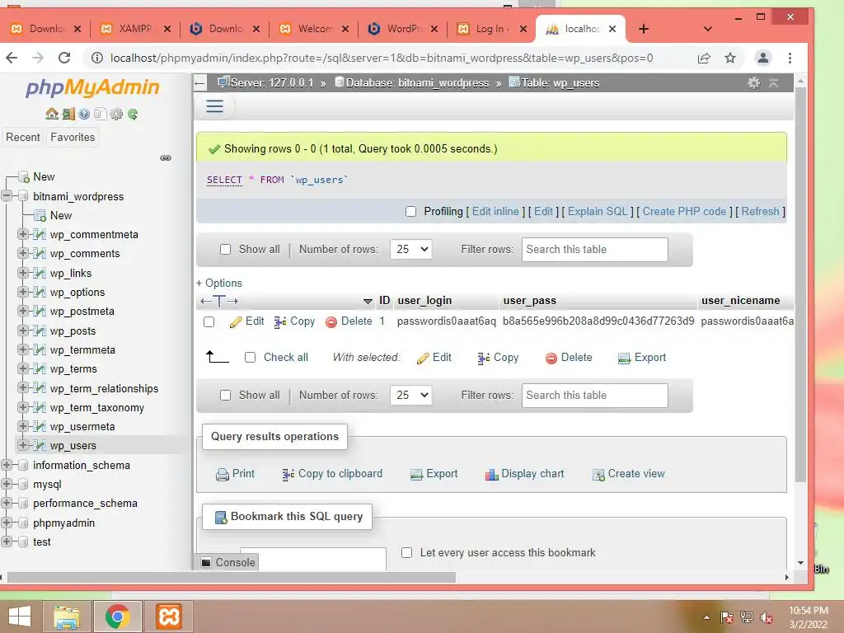Reload the browser page
Image resolution: width=844 pixels, height=633 pixels.
[x=64, y=58]
